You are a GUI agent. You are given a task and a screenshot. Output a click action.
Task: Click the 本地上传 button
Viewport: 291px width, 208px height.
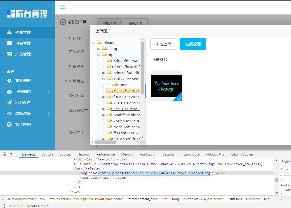(x=163, y=44)
